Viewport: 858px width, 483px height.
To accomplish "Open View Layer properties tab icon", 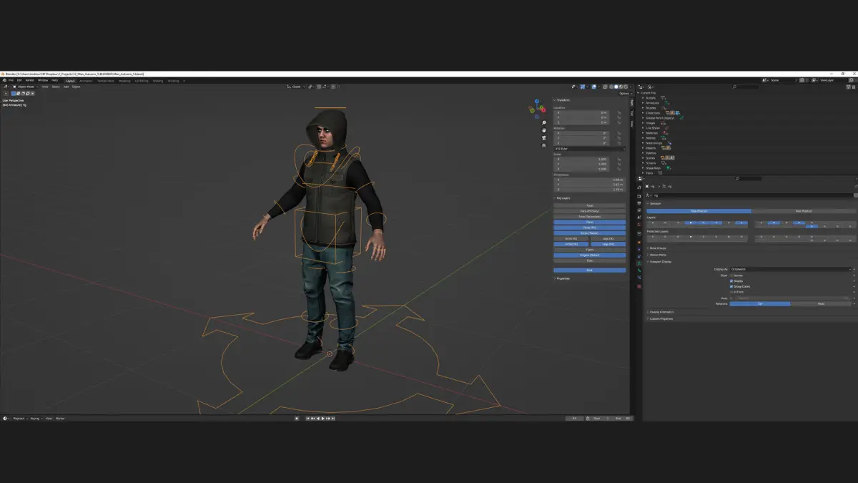I will point(639,210).
